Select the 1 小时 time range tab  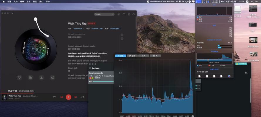120,56
